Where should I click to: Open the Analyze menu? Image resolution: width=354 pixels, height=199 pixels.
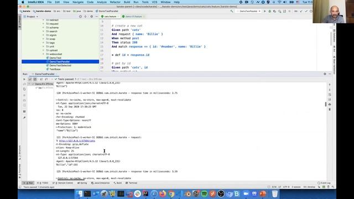pyautogui.click(x=102, y=2)
